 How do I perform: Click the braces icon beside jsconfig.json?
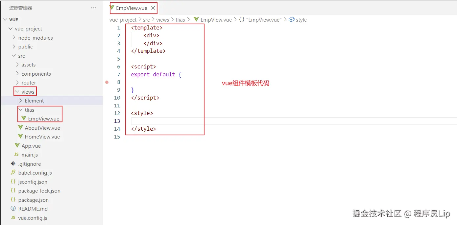(x=13, y=181)
